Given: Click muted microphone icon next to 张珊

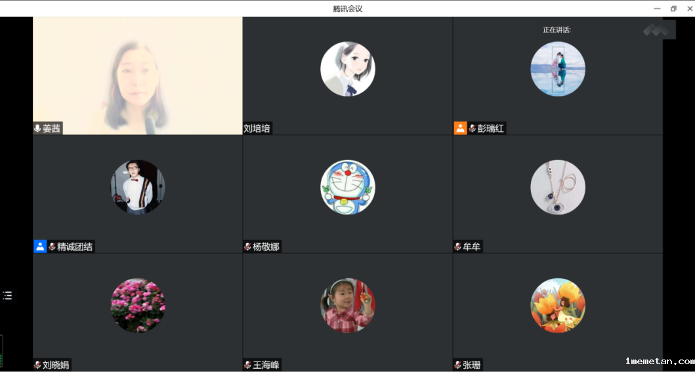Looking at the screenshot, I should [458, 365].
